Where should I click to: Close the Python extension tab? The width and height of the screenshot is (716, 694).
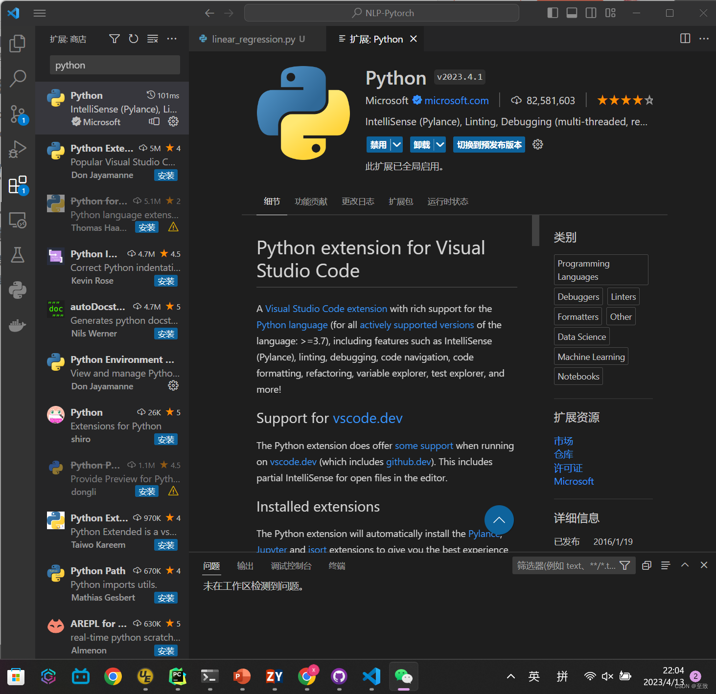414,39
